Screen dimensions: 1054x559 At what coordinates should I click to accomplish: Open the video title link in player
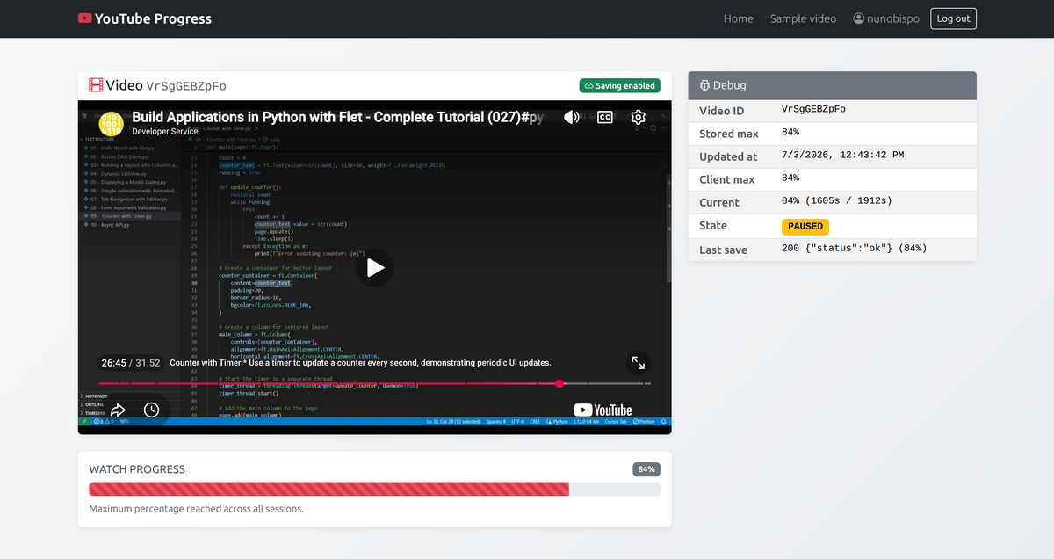pos(338,117)
